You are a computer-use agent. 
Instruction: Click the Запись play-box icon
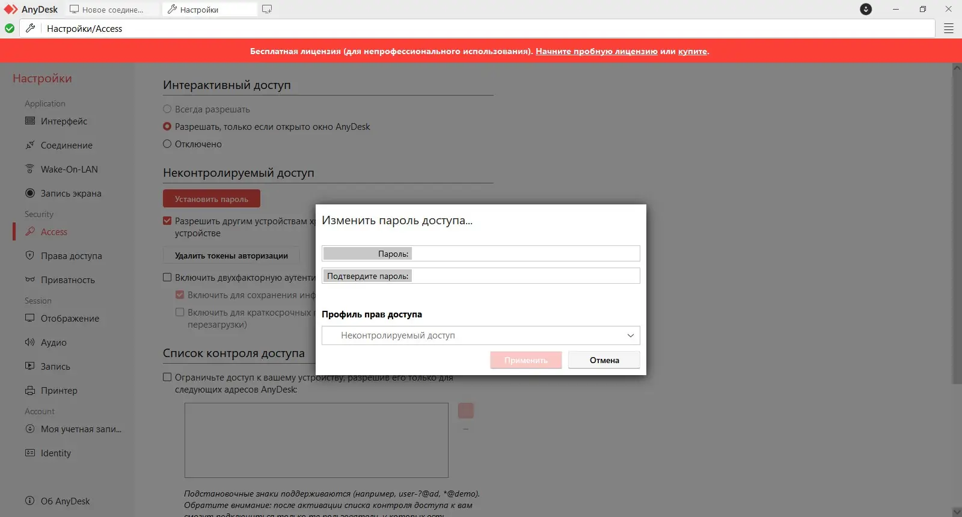coord(30,366)
